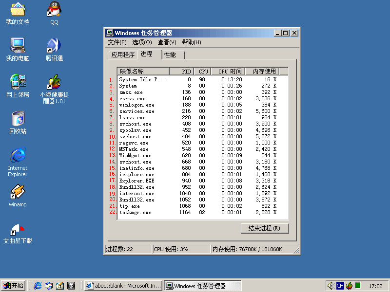The width and height of the screenshot is (390, 292).
Task: Open the 帮助(H) menu
Action: [191, 42]
